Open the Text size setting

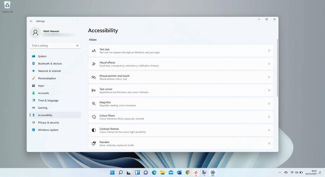[x=181, y=50]
